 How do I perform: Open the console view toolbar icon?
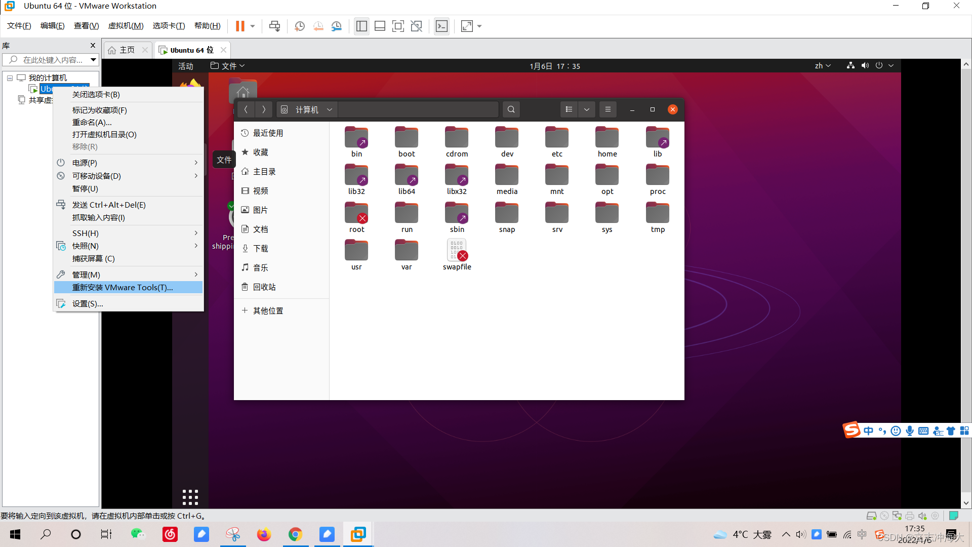click(x=441, y=26)
